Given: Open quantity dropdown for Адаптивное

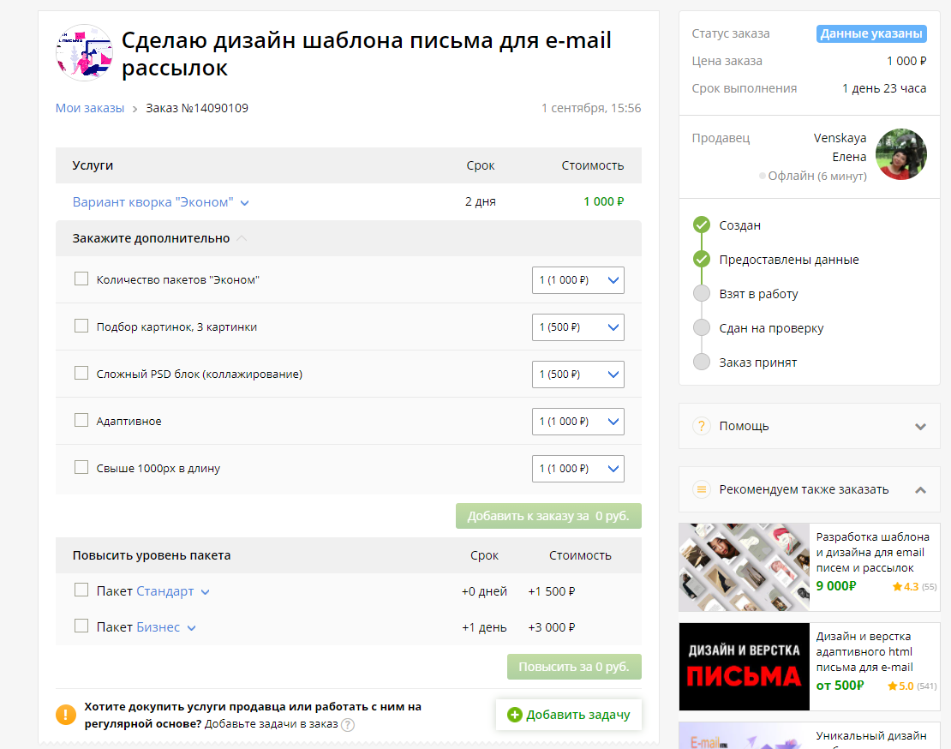Looking at the screenshot, I should click(x=578, y=422).
